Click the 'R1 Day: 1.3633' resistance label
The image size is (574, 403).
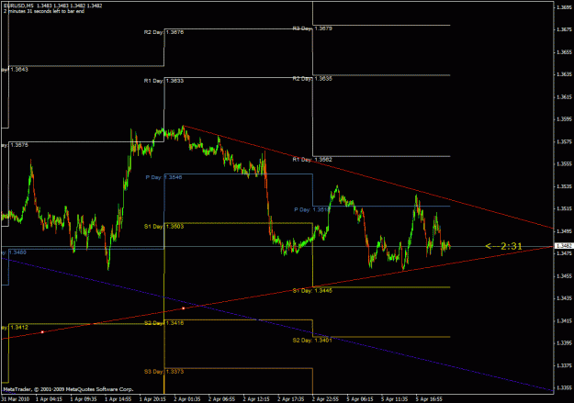point(164,81)
